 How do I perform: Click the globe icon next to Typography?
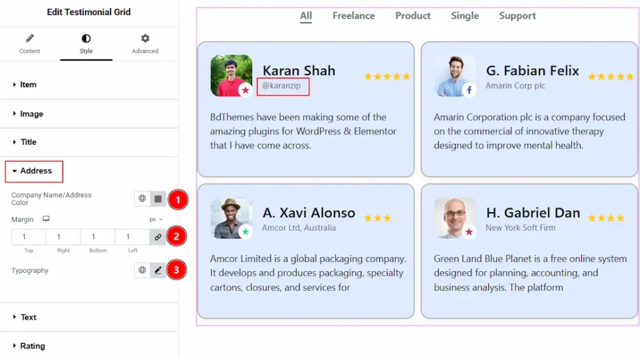(142, 270)
